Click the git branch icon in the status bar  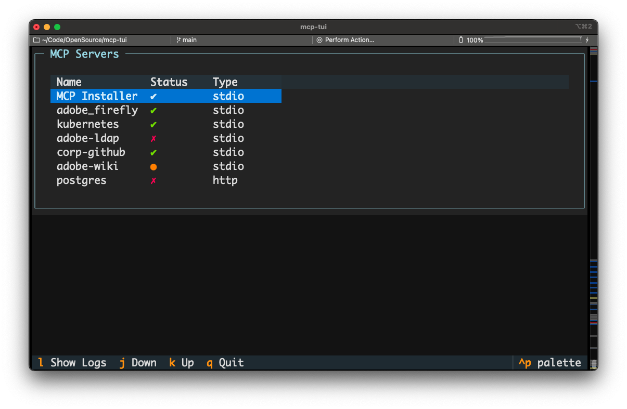[178, 39]
